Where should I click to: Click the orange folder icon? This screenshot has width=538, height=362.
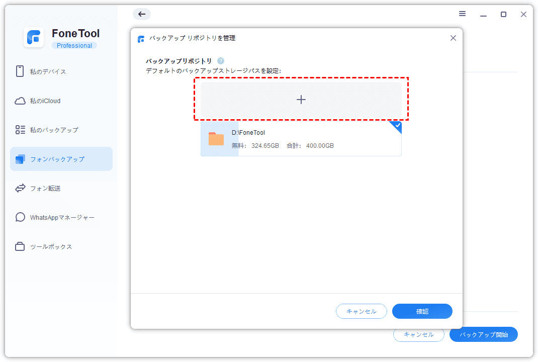tap(216, 139)
